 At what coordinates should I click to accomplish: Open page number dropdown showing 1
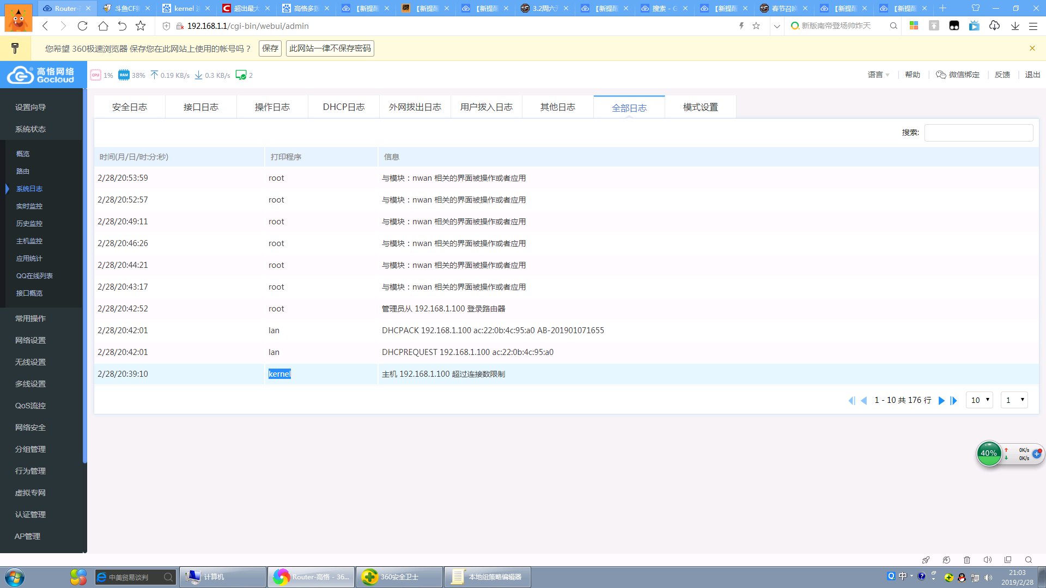point(1014,400)
